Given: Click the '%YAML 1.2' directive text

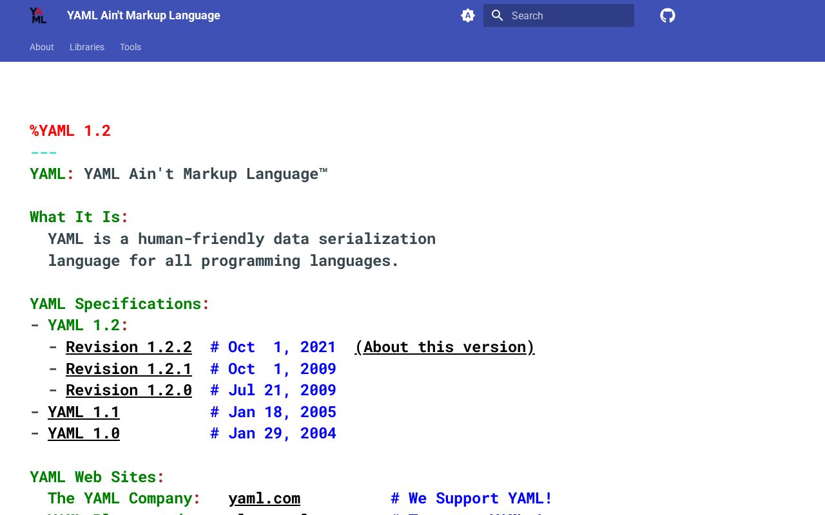Looking at the screenshot, I should coord(70,131).
